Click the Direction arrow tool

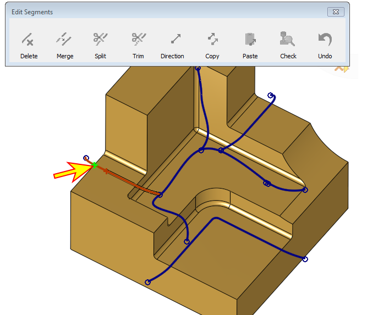pyautogui.click(x=172, y=45)
